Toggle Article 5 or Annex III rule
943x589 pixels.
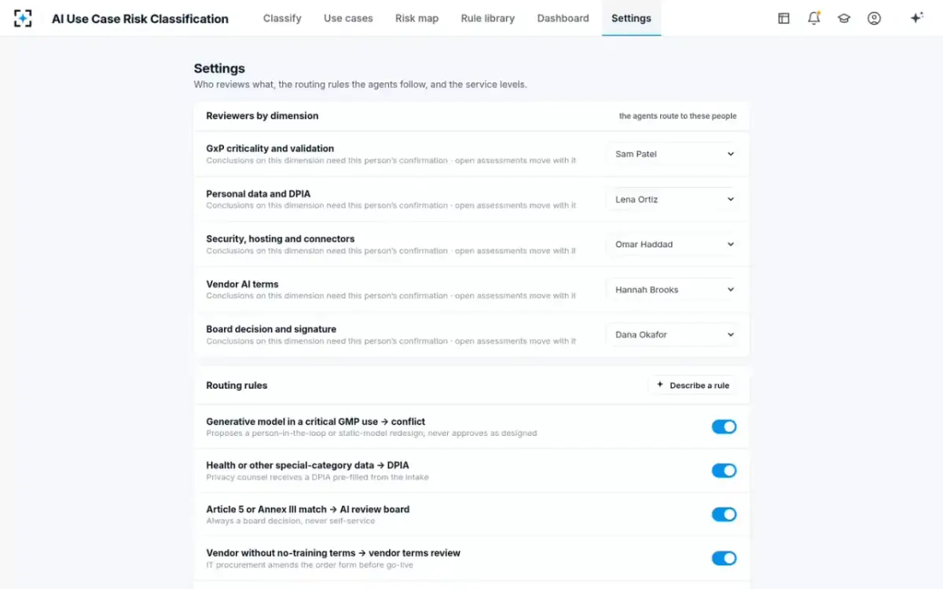point(724,514)
